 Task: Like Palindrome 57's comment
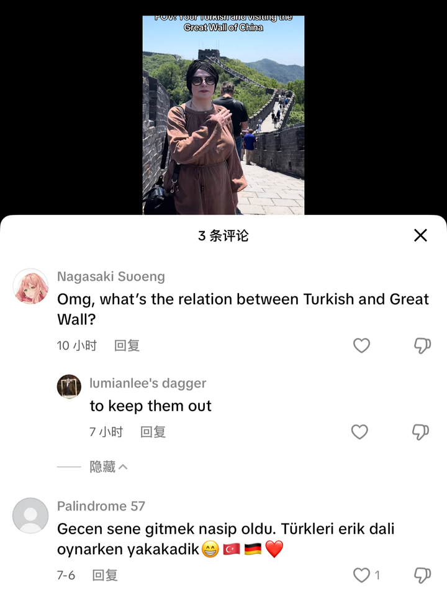(x=361, y=575)
